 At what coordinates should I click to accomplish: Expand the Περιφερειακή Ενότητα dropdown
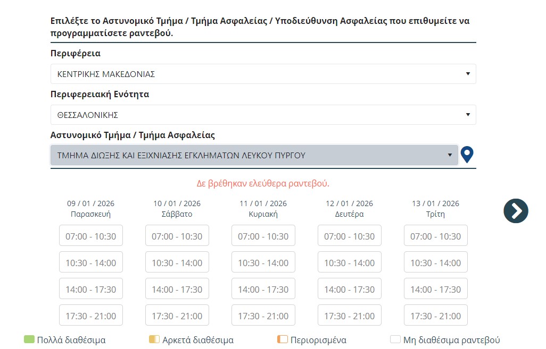point(263,115)
